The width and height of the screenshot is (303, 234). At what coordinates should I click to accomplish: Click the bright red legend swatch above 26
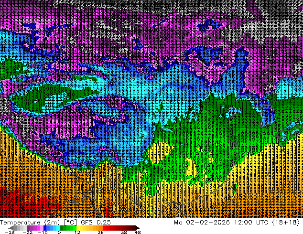[x=104, y=228]
